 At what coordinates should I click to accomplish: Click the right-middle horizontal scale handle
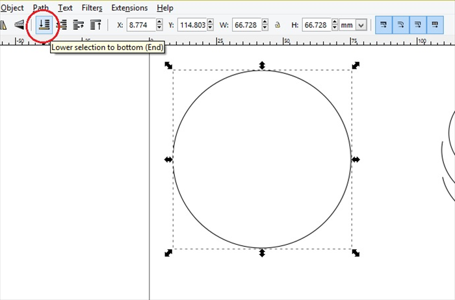[x=356, y=160]
